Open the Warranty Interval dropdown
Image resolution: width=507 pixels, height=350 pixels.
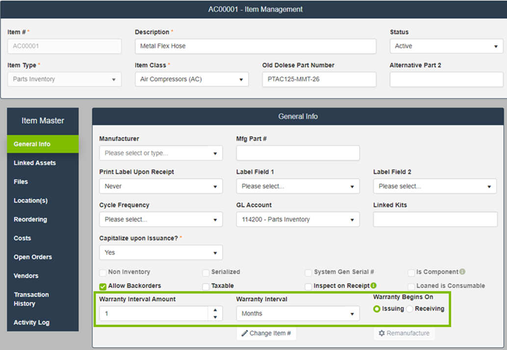click(298, 314)
